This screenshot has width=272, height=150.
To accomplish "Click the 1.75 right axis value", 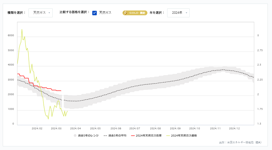I will (260, 109).
